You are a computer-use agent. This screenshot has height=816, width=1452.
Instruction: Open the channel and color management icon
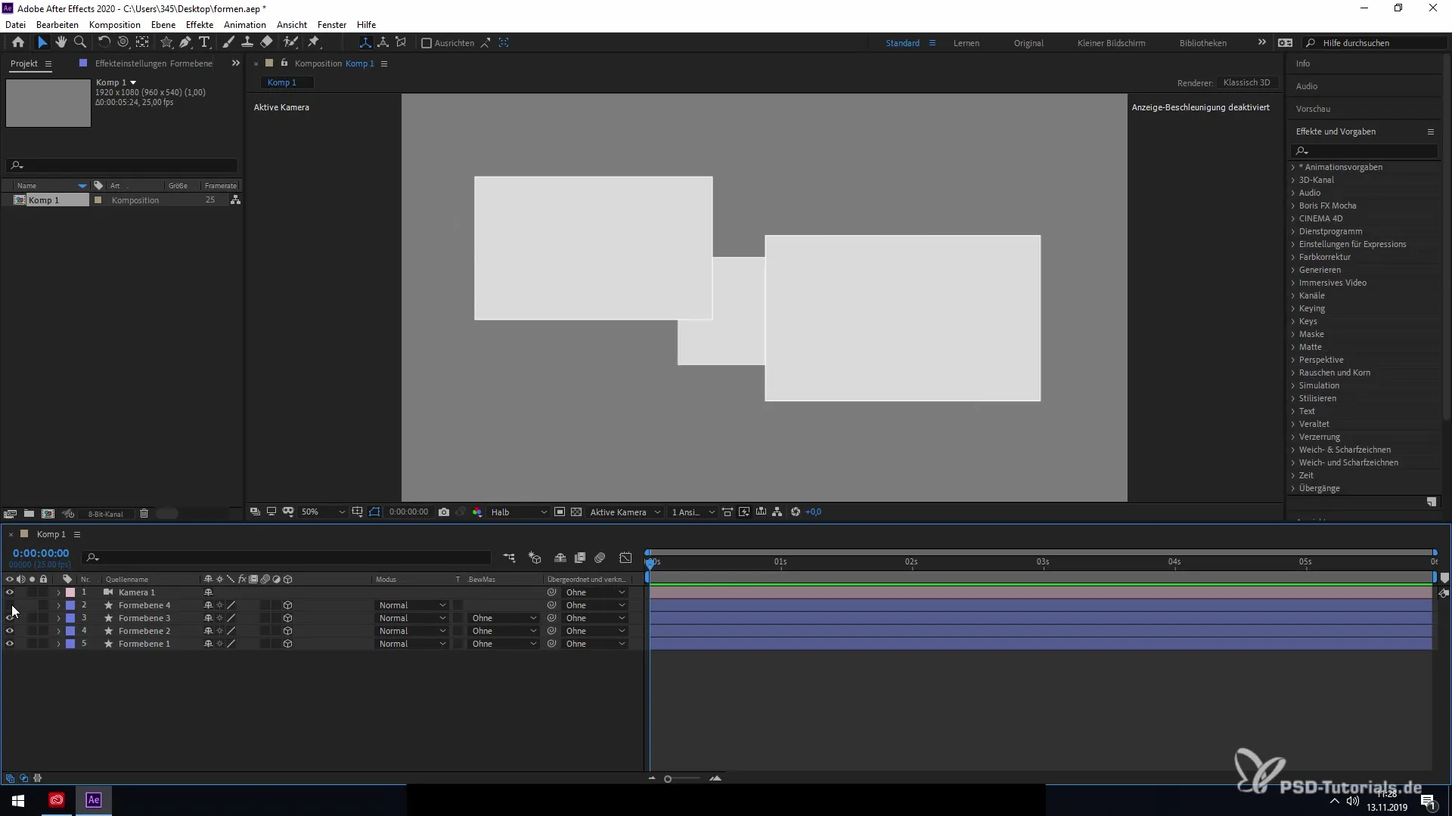click(x=477, y=512)
